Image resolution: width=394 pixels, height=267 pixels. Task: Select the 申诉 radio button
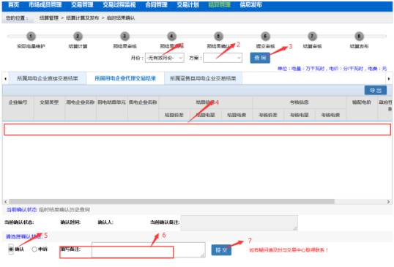[x=34, y=249]
